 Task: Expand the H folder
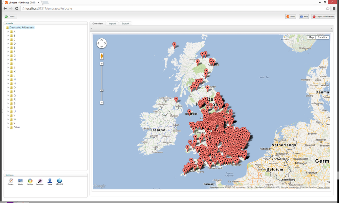point(8,60)
